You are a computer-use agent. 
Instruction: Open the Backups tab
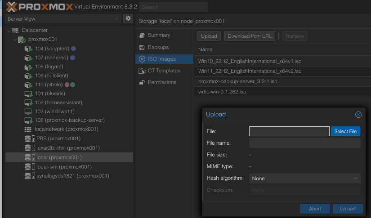tap(165, 47)
